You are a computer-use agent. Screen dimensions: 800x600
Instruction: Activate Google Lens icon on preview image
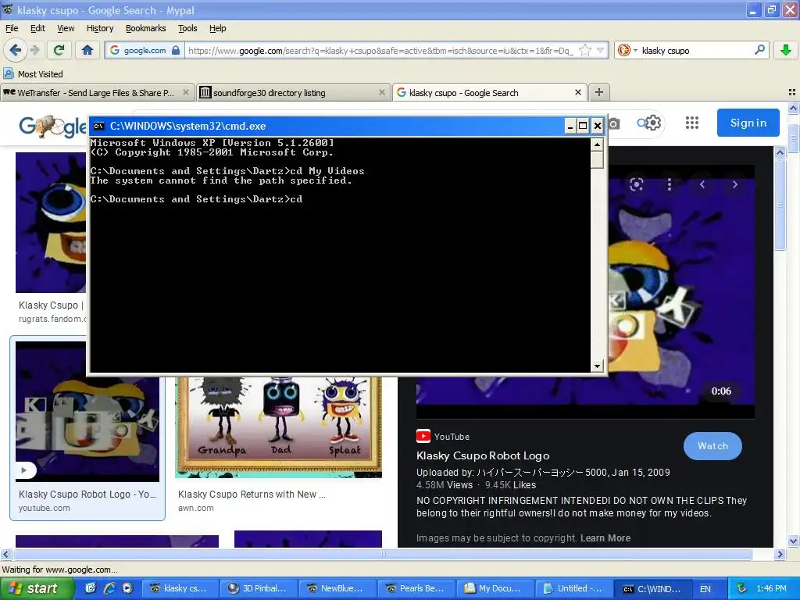636,184
